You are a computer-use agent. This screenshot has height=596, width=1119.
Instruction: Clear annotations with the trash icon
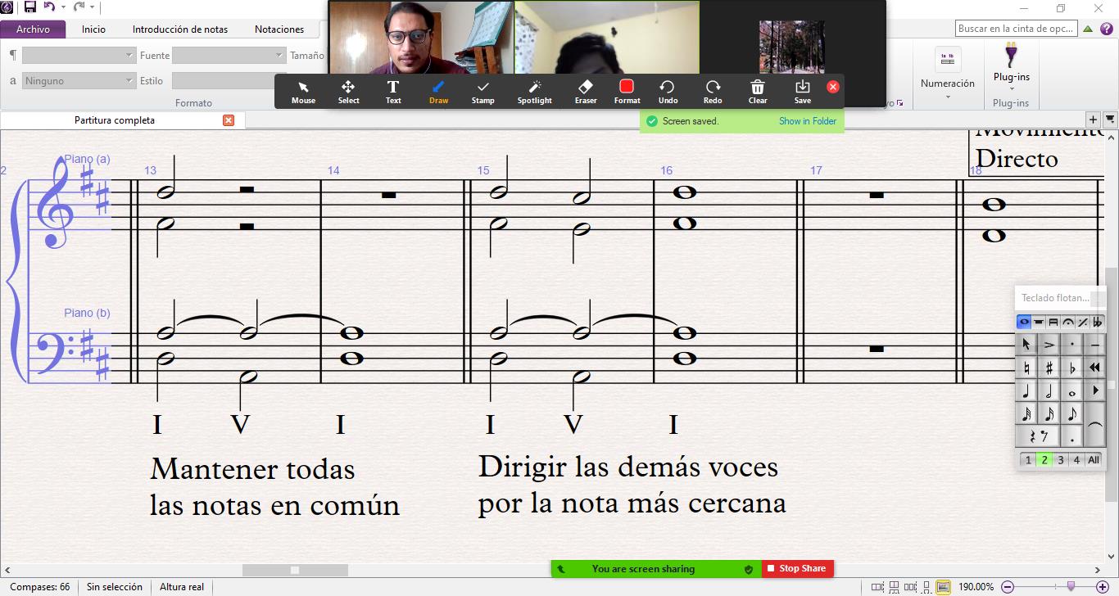point(758,91)
